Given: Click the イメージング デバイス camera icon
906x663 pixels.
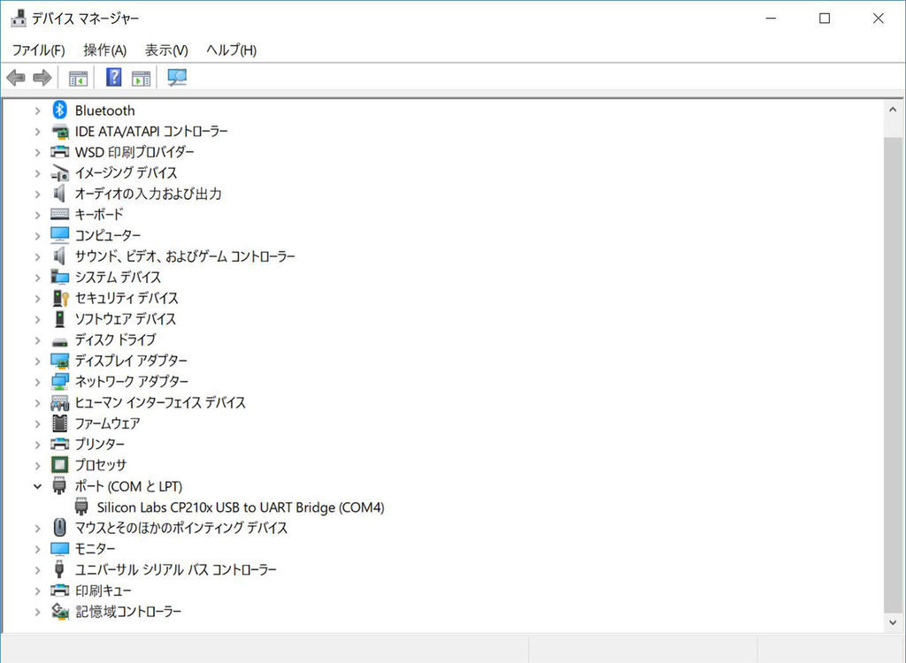Looking at the screenshot, I should [59, 172].
